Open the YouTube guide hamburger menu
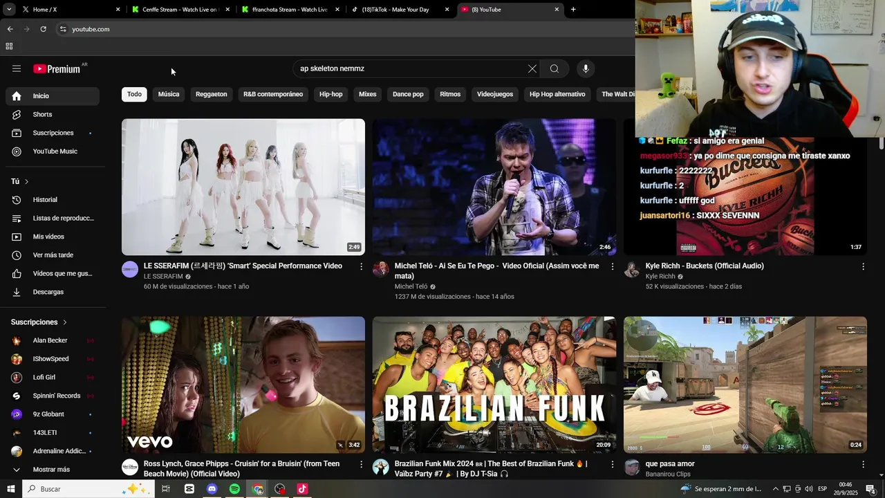The image size is (885, 498). 17,68
